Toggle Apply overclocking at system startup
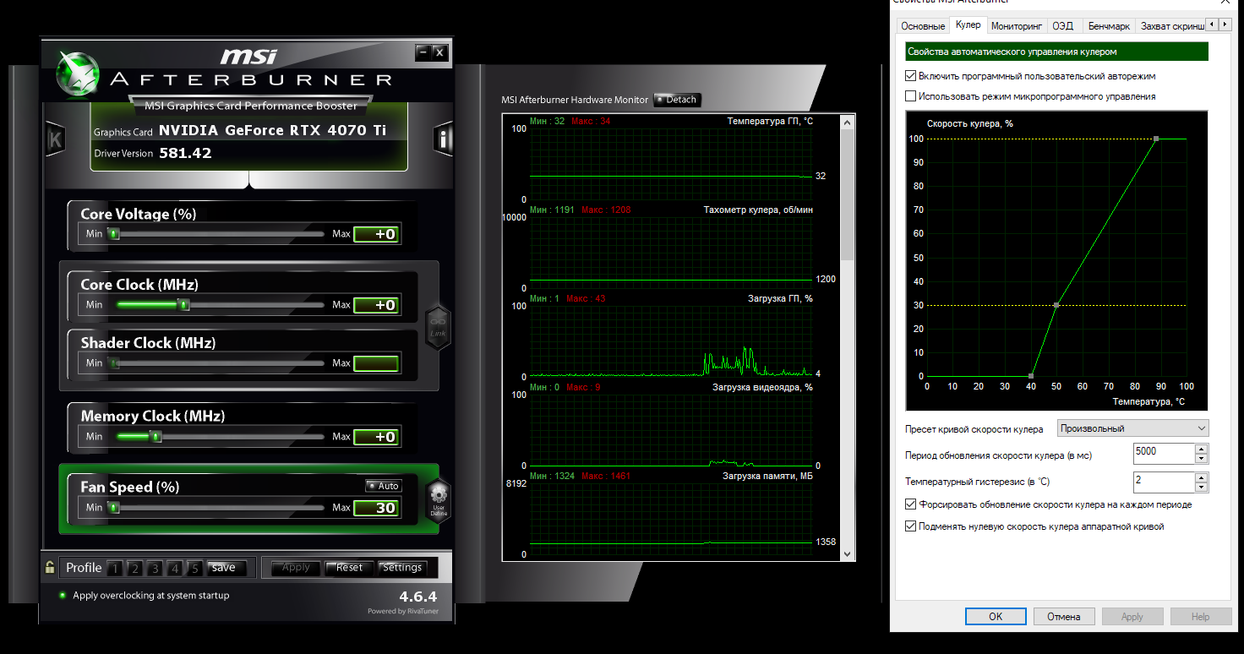Screen dimensions: 1244x654 click(x=62, y=595)
